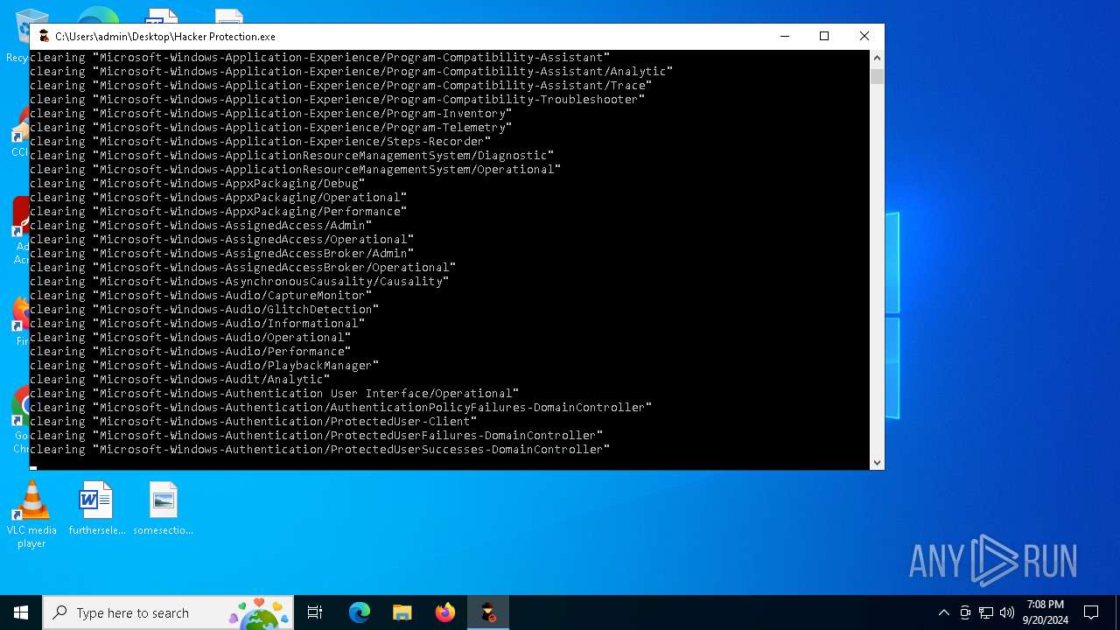This screenshot has height=630, width=1120.
Task: Open VLC media player desktop shortcut
Action: click(x=31, y=515)
